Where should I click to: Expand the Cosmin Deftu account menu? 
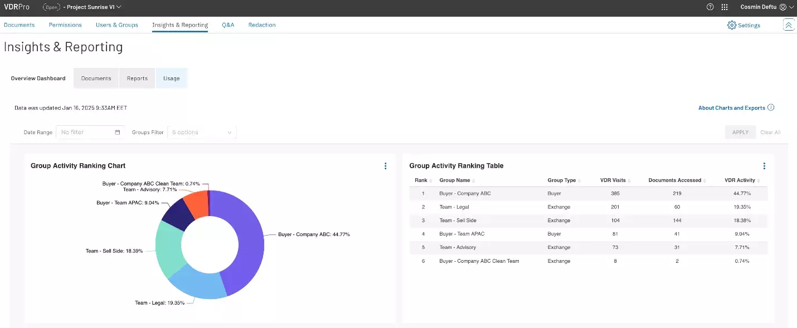coord(791,7)
